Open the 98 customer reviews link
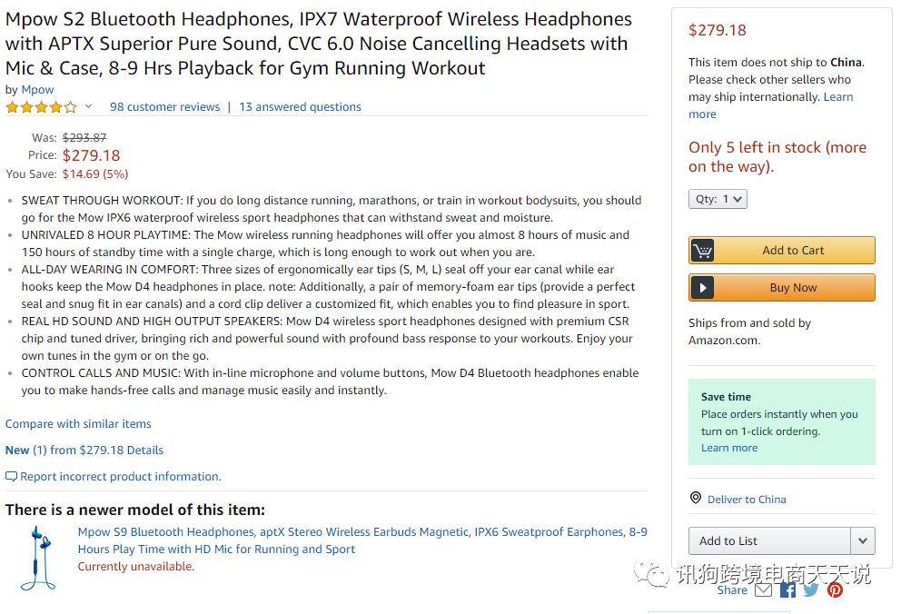The height and width of the screenshot is (614, 901). (164, 107)
